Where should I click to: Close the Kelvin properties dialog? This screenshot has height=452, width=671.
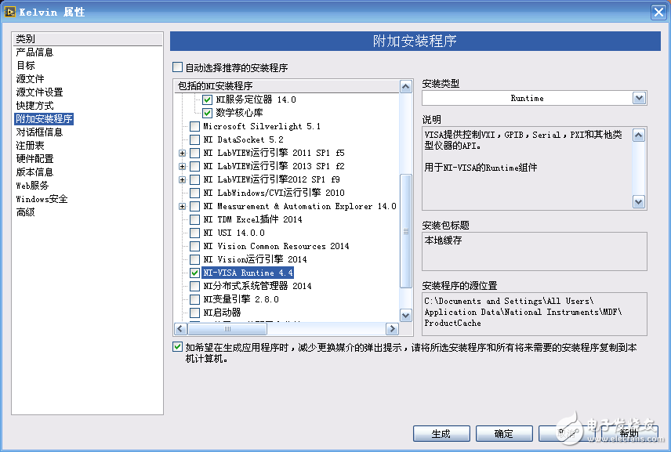658,12
